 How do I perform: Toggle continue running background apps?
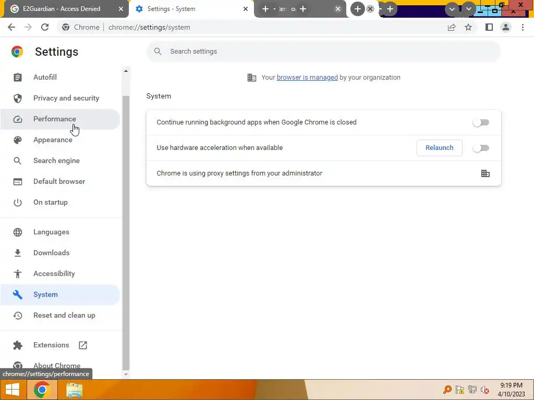481,122
